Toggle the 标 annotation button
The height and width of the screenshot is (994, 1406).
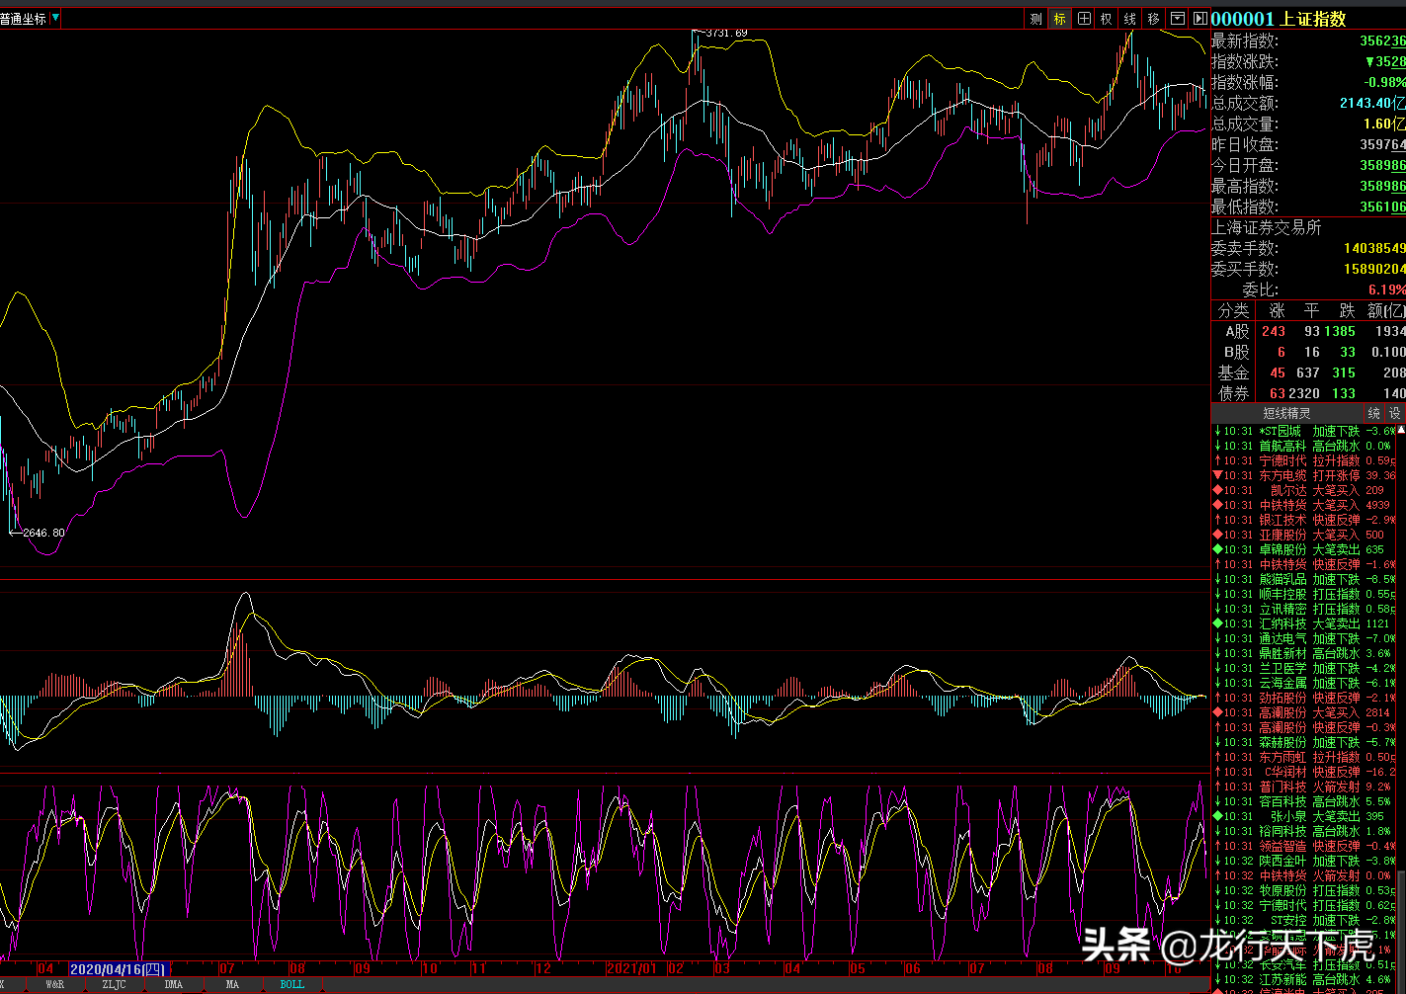[1060, 19]
